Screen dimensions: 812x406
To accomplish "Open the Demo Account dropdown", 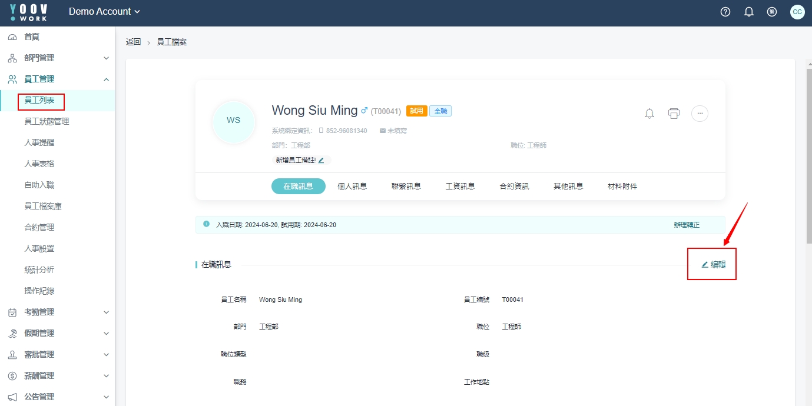I will [105, 12].
